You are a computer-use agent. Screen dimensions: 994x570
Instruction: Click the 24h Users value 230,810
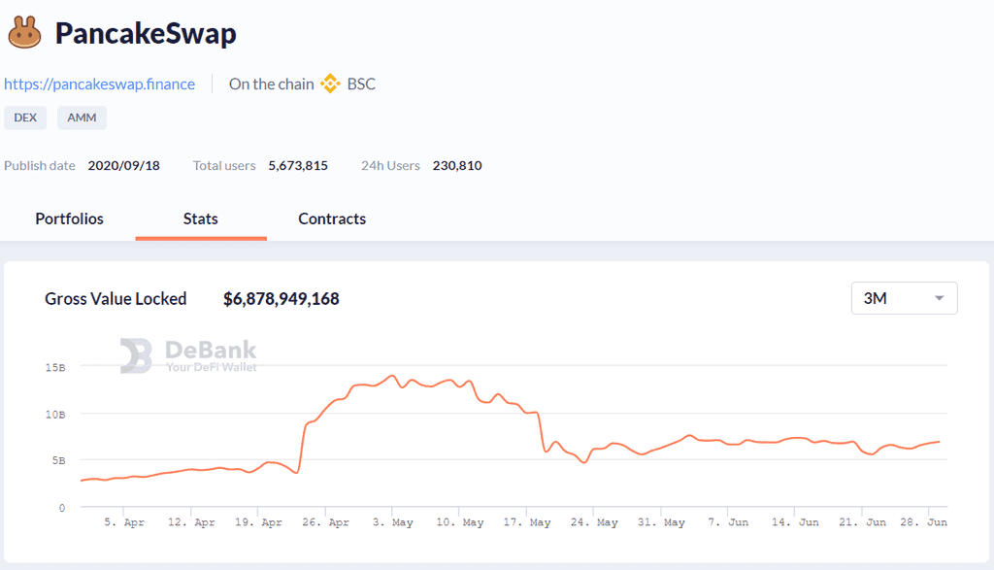point(457,165)
